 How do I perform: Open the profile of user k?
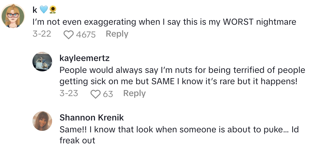point(35,10)
